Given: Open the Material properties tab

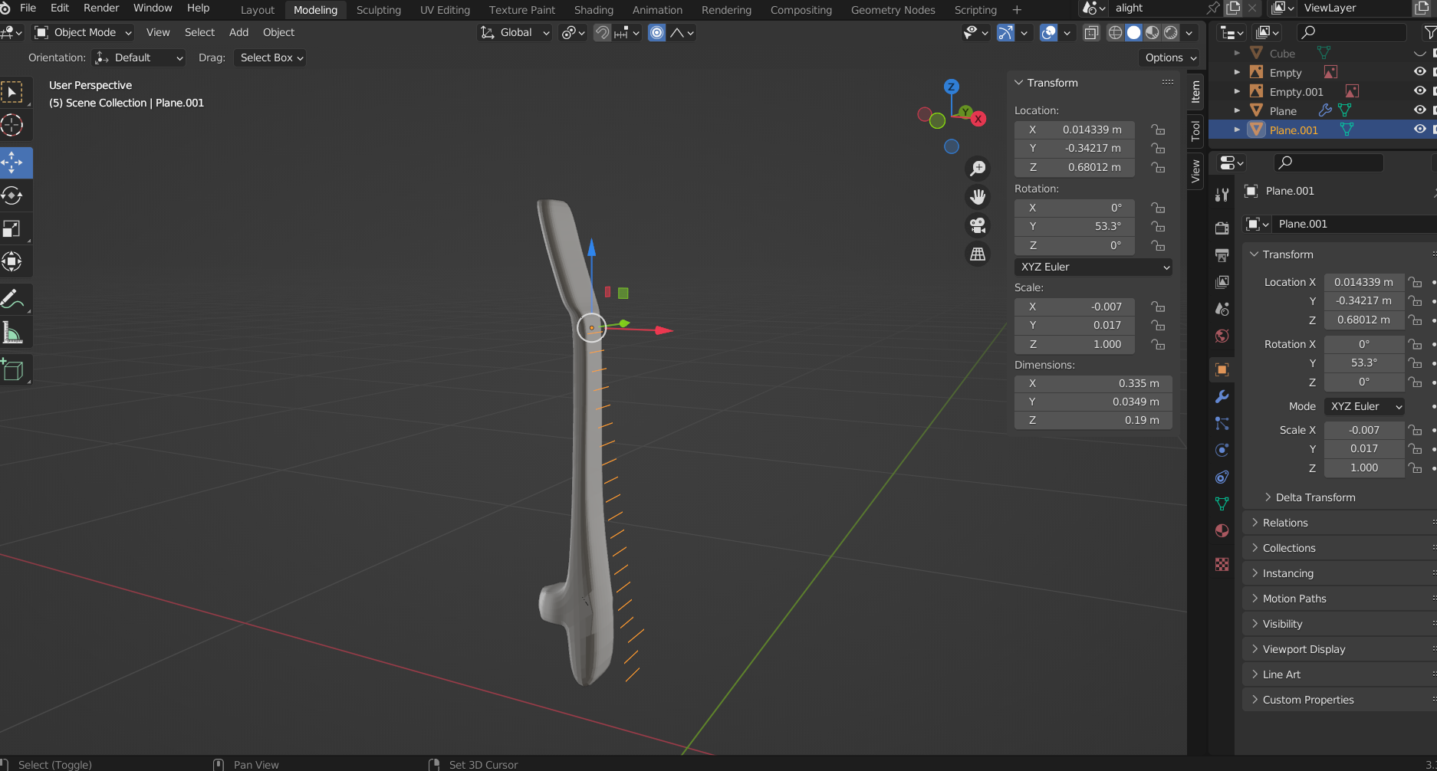Looking at the screenshot, I should pyautogui.click(x=1222, y=530).
